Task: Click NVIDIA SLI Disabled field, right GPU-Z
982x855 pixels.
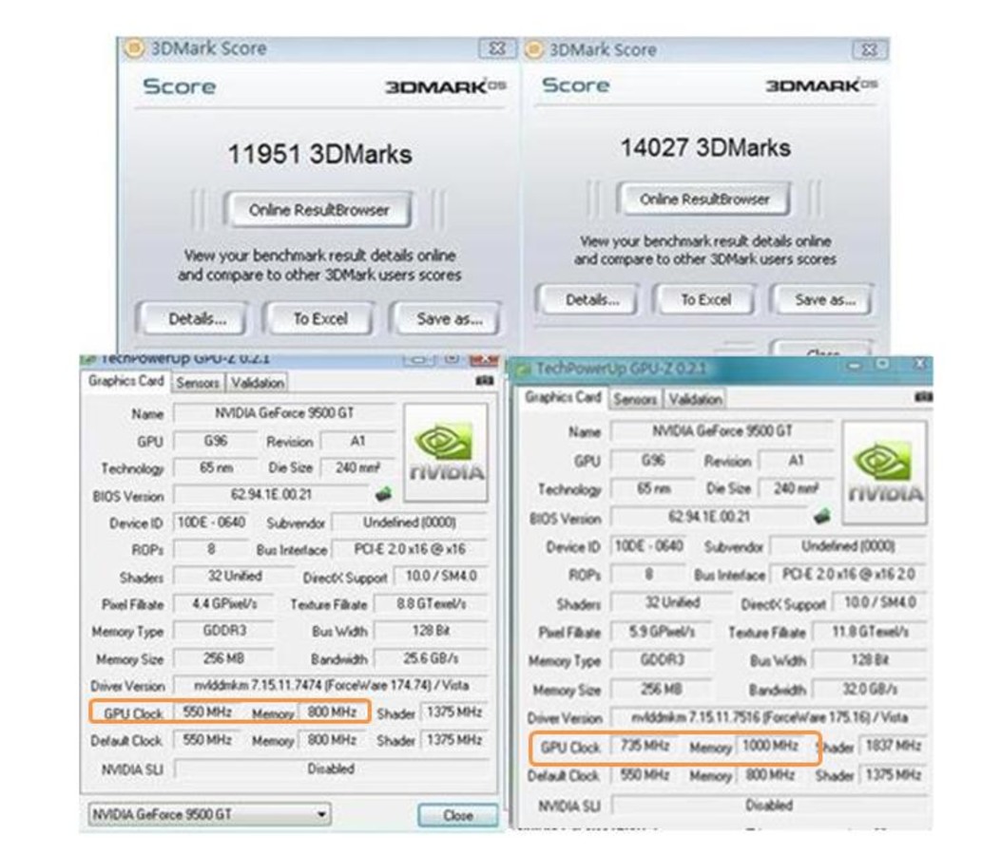Action: [769, 805]
